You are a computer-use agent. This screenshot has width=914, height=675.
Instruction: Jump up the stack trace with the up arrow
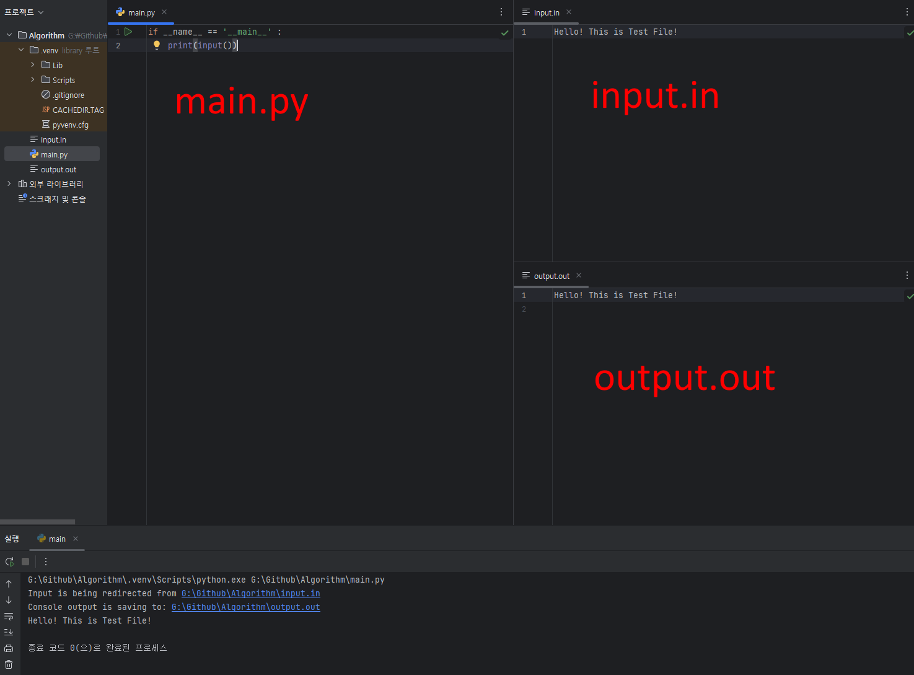[x=9, y=584]
